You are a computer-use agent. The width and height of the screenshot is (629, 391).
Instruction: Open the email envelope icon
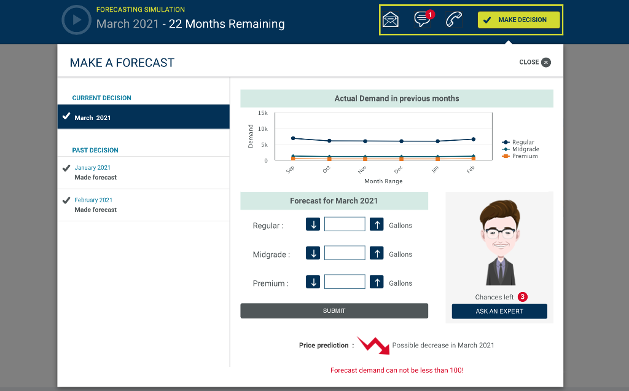[390, 20]
